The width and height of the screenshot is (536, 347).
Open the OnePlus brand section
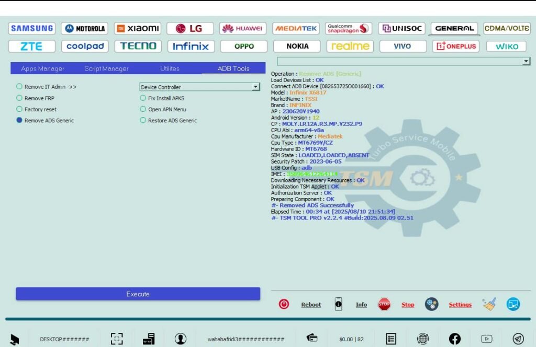[456, 46]
